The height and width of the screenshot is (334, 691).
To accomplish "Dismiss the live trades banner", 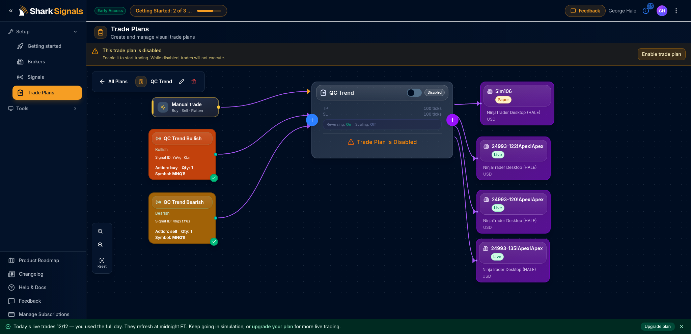I will tap(682, 327).
